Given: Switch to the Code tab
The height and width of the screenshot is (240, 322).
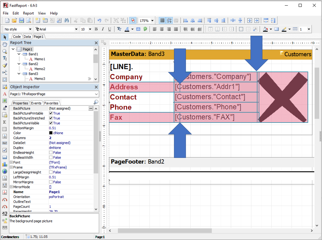Looking at the screenshot, I should pos(17,37).
